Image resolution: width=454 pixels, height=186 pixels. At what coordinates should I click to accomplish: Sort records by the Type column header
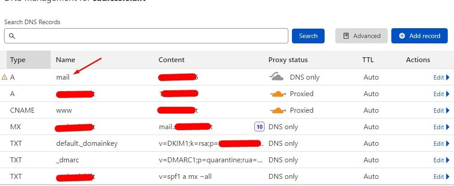pyautogui.click(x=18, y=60)
